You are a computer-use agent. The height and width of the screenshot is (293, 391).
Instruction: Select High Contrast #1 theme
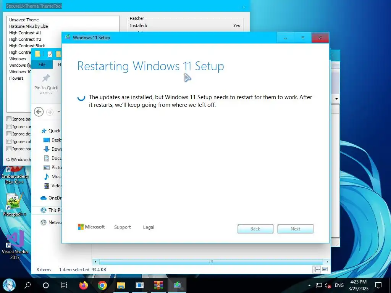point(25,33)
